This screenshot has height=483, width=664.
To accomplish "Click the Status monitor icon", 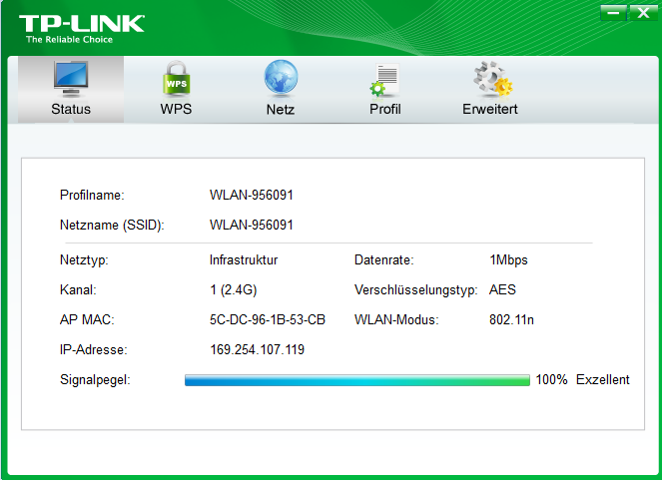I will 71,79.
